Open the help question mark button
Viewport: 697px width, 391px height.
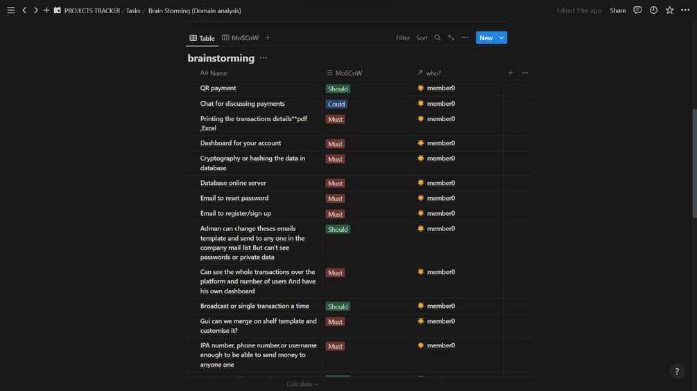[677, 372]
